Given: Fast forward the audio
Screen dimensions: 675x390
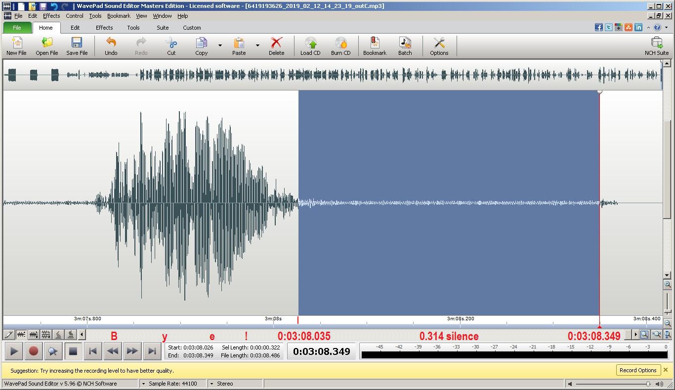Looking at the screenshot, I should (132, 351).
